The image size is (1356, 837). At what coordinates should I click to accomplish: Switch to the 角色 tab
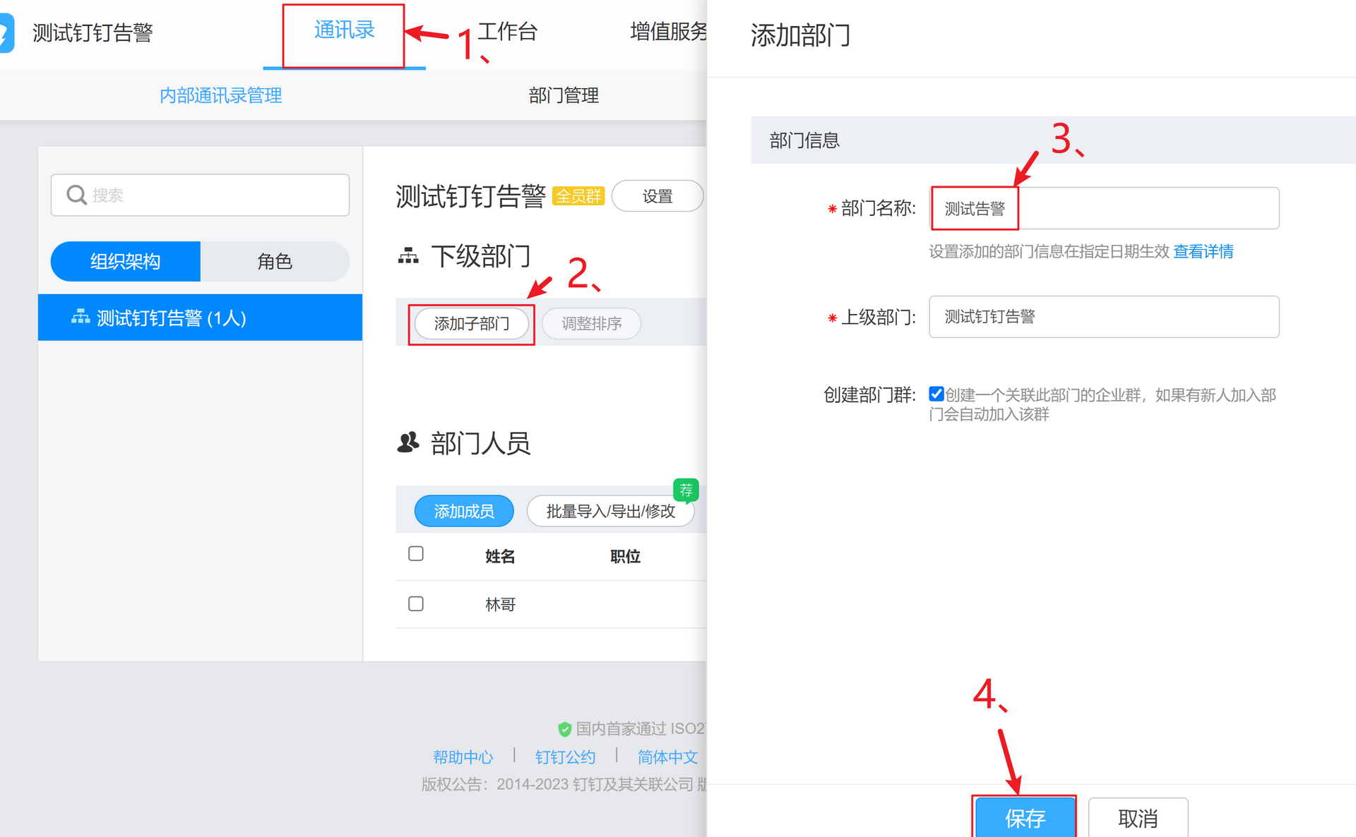(x=275, y=262)
